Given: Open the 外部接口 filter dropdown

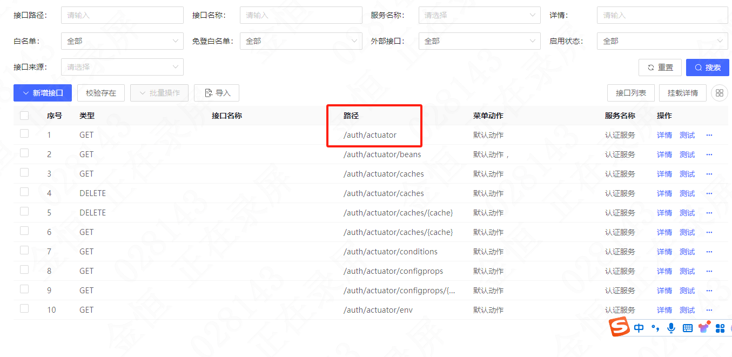Looking at the screenshot, I should tap(479, 41).
